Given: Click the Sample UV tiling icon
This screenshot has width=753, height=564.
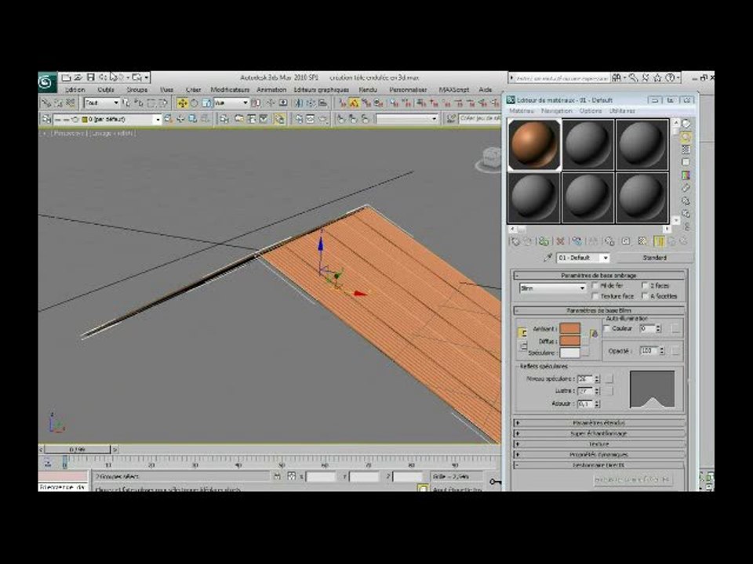Looking at the screenshot, I should pyautogui.click(x=686, y=163).
